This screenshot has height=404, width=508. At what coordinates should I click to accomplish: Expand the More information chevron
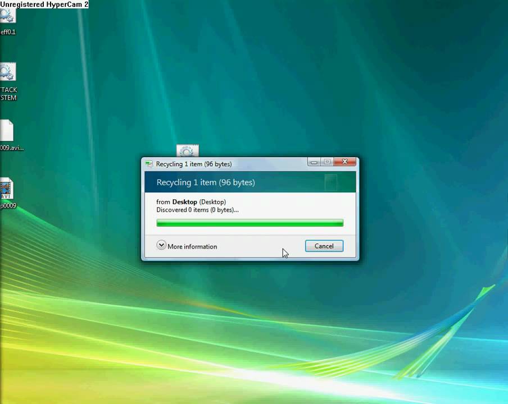click(x=161, y=245)
